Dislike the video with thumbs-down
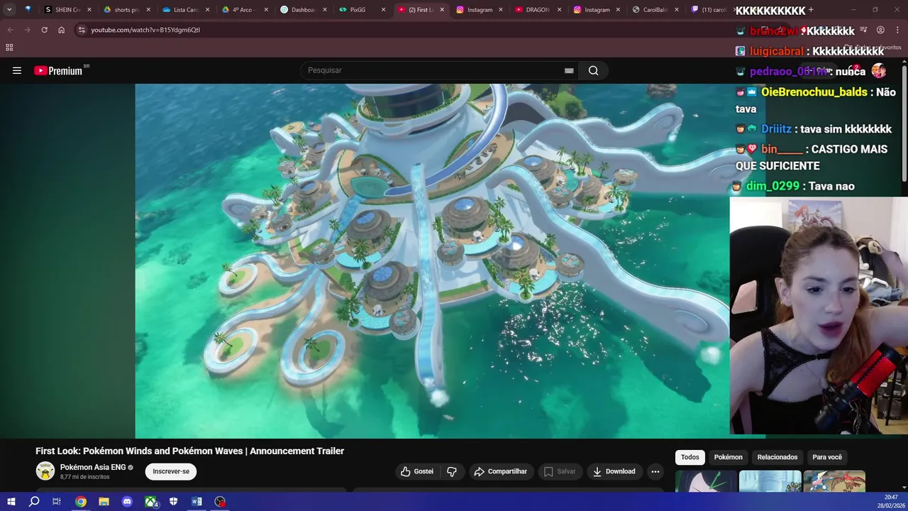Screen dimensions: 908x511 tap(452, 471)
